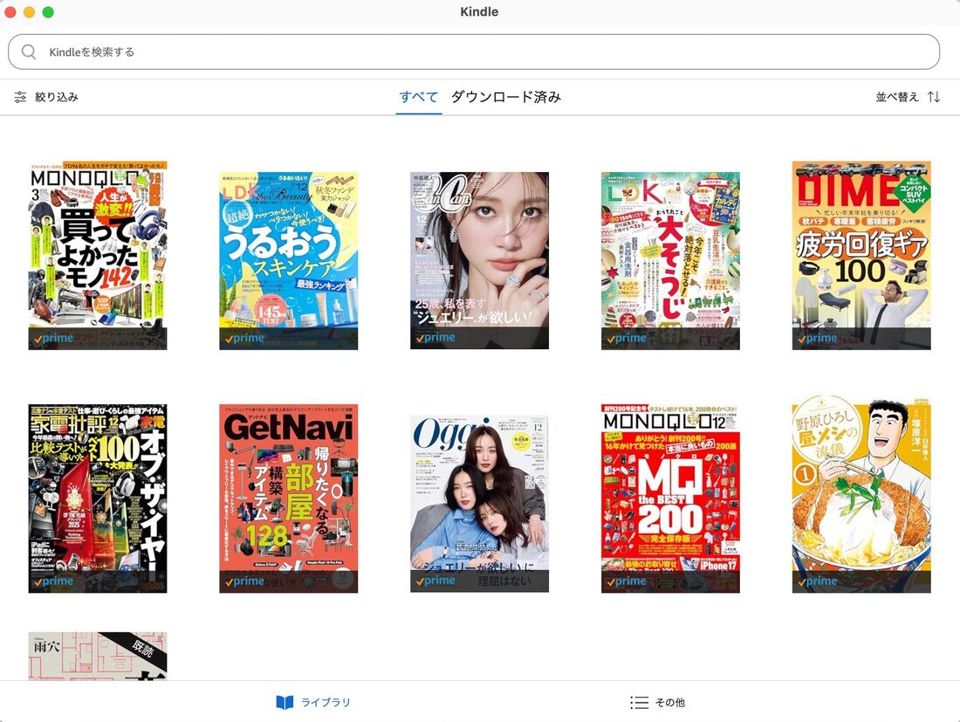Viewport: 960px width, 722px height.
Task: Click the sort arrows icon beside 並べ替え
Action: (x=935, y=96)
